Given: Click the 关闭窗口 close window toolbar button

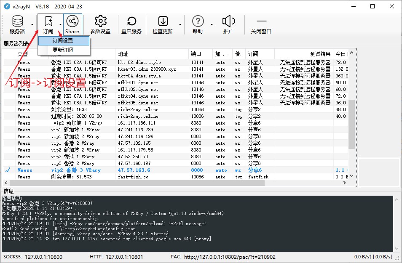Looking at the screenshot, I should (261, 24).
